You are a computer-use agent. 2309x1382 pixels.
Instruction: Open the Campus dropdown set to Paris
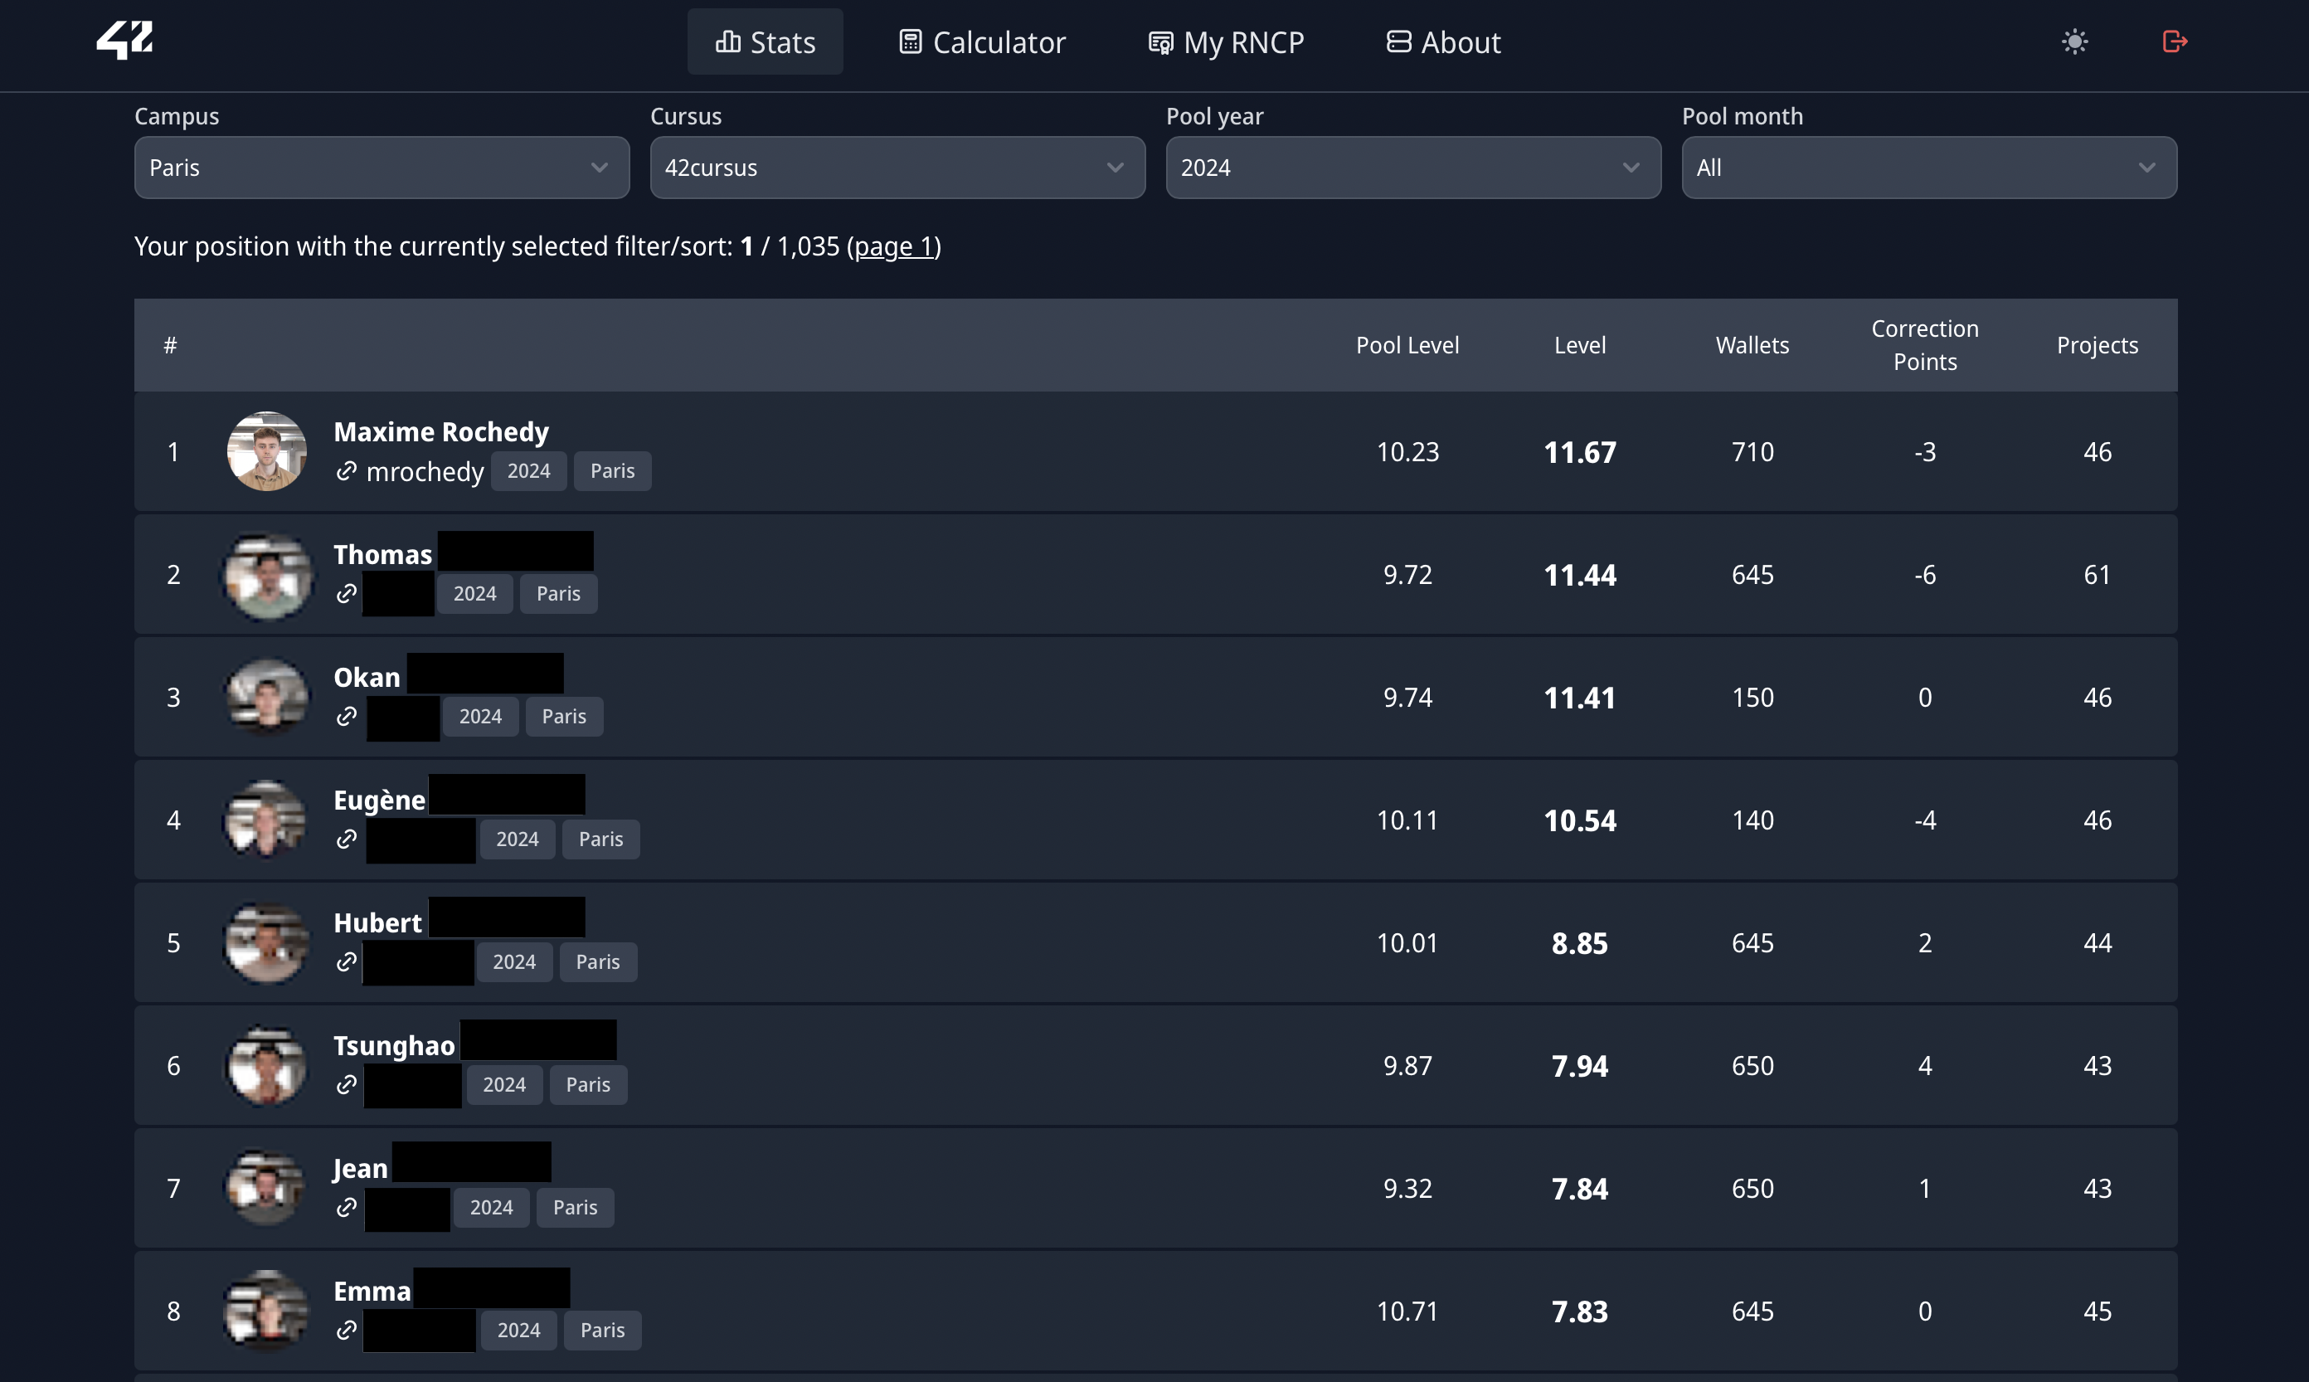(x=381, y=168)
